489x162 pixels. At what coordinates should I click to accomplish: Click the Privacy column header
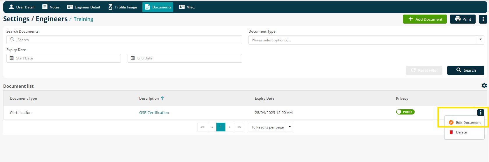click(x=402, y=98)
